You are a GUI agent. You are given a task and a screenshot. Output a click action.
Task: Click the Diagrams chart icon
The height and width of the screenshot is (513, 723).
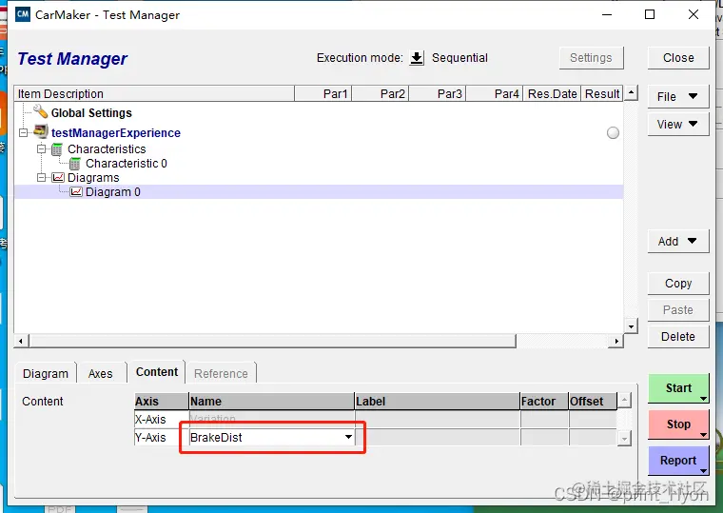(58, 178)
